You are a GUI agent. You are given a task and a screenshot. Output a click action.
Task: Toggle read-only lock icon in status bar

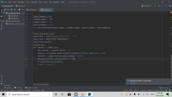(167, 91)
